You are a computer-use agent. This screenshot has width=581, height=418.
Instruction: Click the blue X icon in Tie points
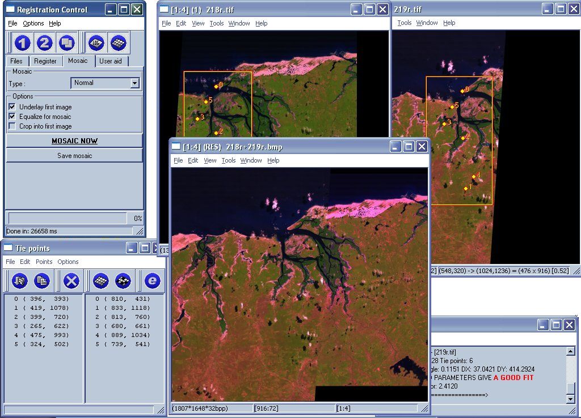(71, 280)
